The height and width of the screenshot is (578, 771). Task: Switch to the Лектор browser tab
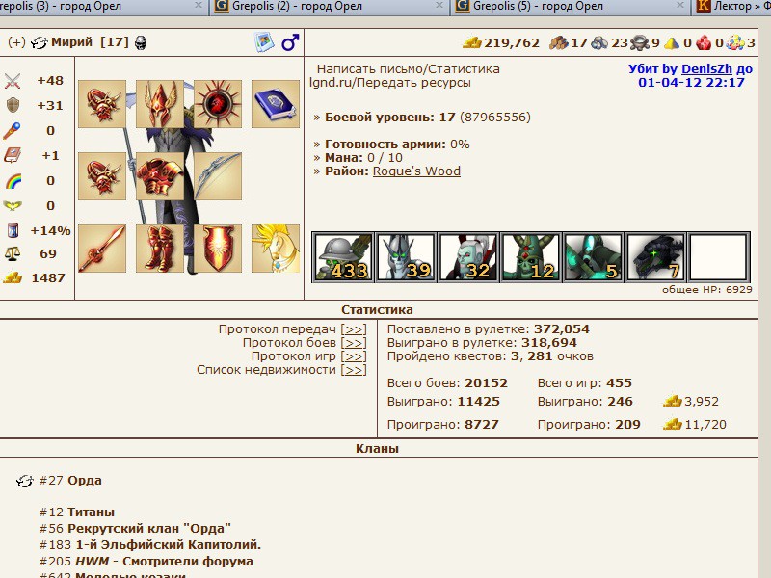731,7
